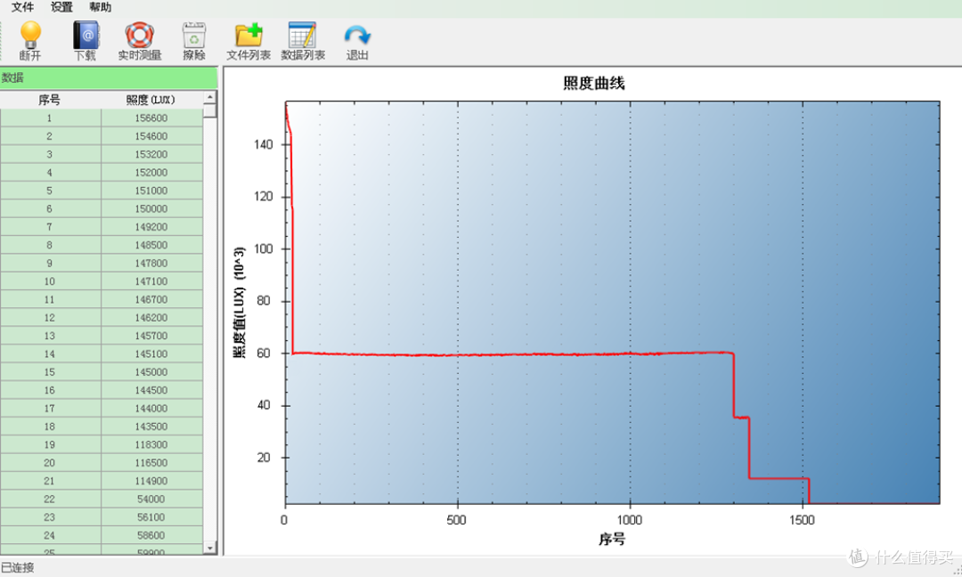Image resolution: width=962 pixels, height=577 pixels.
Task: Click the y-axis tick label 60
Action: (x=264, y=354)
